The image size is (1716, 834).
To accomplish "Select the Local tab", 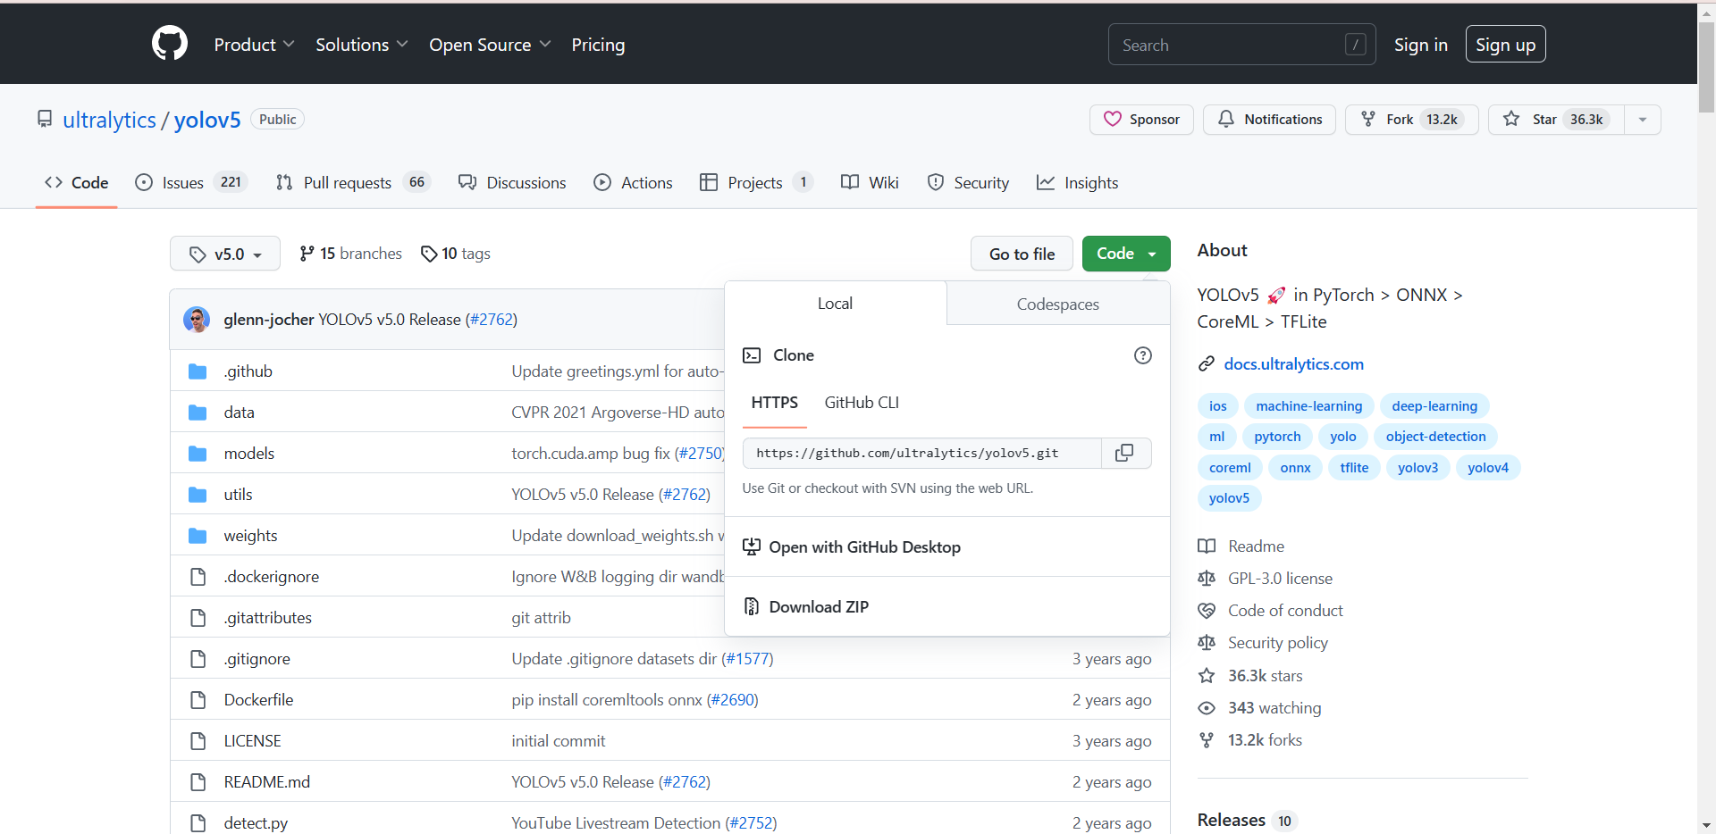I will coord(835,304).
